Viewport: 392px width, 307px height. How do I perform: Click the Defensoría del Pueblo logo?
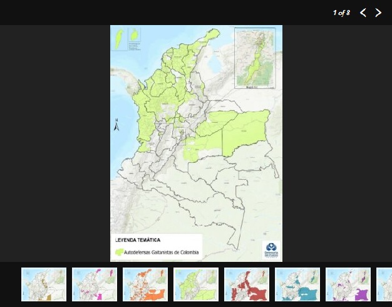(272, 250)
